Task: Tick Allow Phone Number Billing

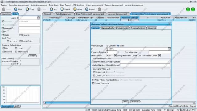Action: click(x=93, y=80)
